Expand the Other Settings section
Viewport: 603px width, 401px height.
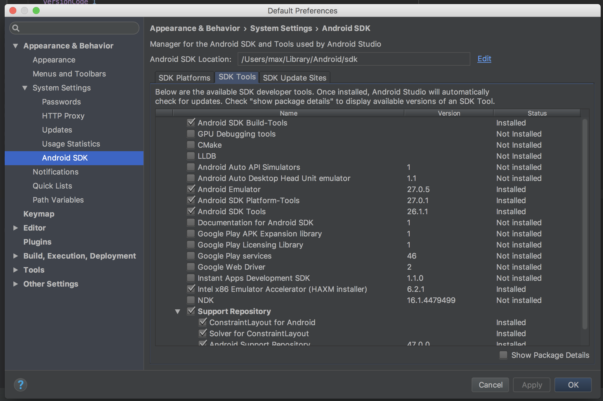coord(16,284)
